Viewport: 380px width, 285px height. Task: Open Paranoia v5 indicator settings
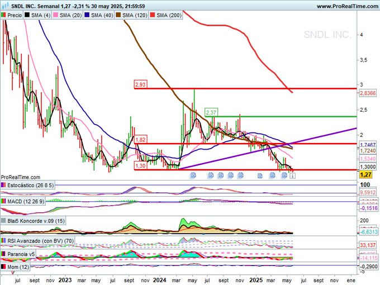(x=18, y=254)
